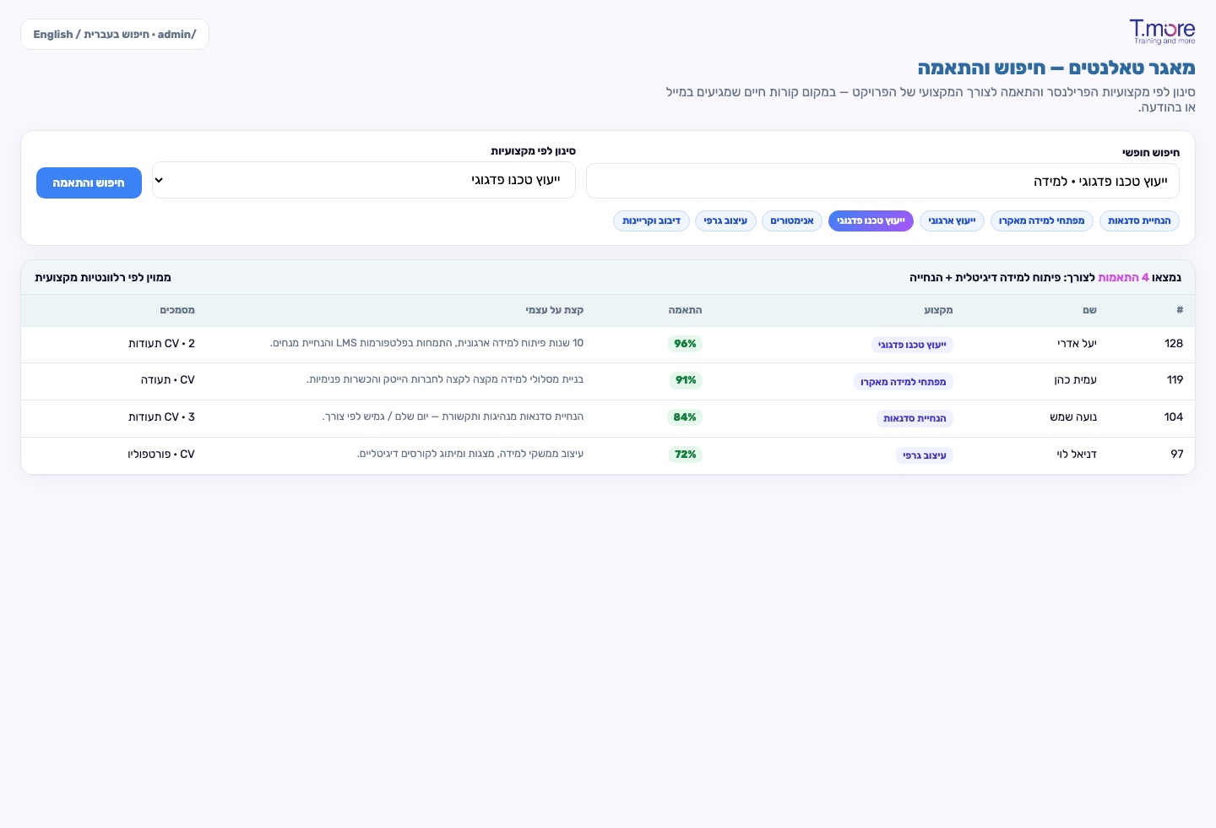
Task: Click the התאמה column header
Action: tap(685, 310)
